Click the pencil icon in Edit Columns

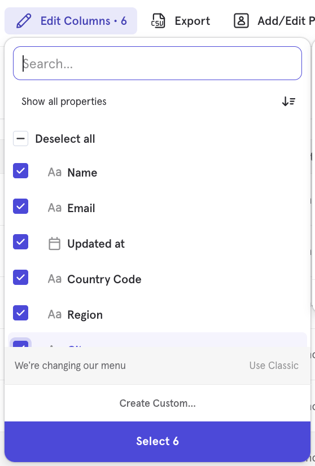[24, 21]
